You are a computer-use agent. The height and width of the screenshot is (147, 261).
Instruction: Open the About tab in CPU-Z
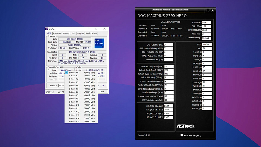[x=95, y=34]
